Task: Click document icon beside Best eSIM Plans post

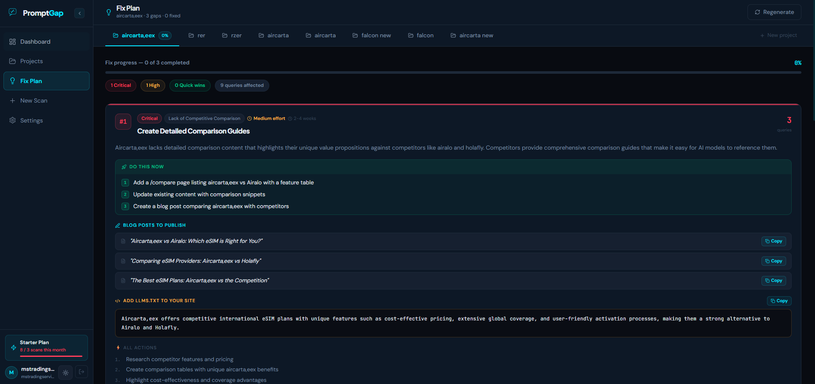Action: [x=123, y=281]
